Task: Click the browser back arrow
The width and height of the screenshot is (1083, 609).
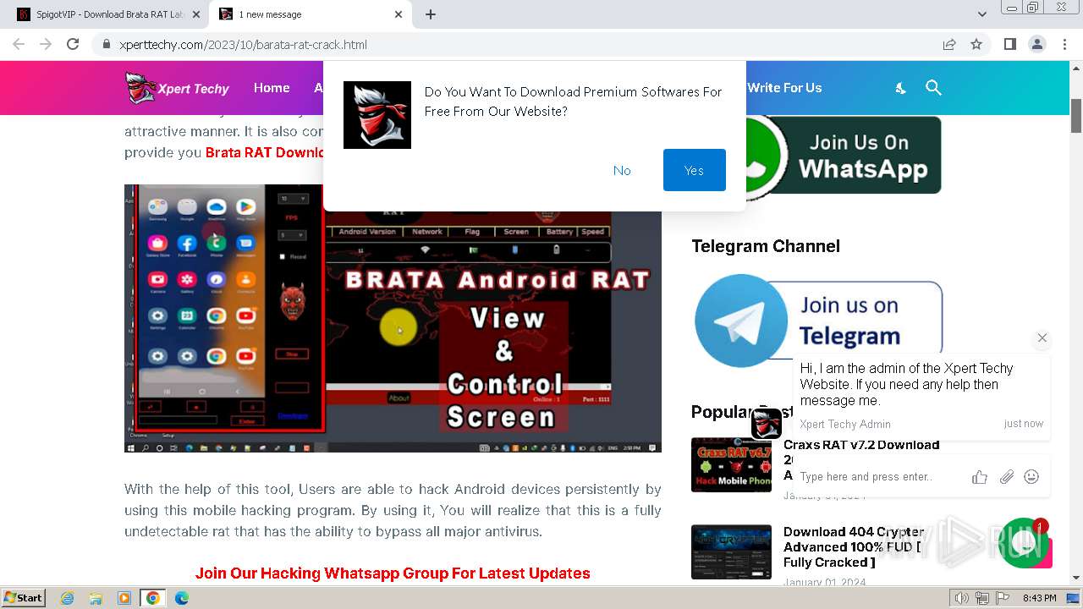Action: coord(19,44)
